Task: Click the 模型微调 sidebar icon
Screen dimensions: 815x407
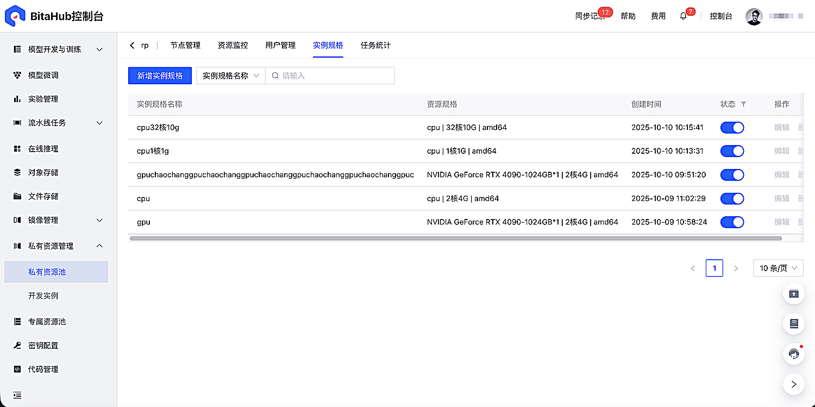Action: (17, 76)
